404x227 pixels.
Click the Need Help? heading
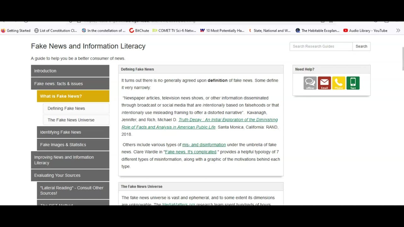coord(305,69)
